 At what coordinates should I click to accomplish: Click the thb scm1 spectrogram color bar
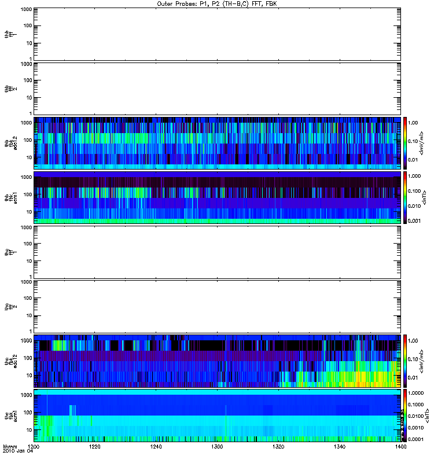click(x=405, y=197)
